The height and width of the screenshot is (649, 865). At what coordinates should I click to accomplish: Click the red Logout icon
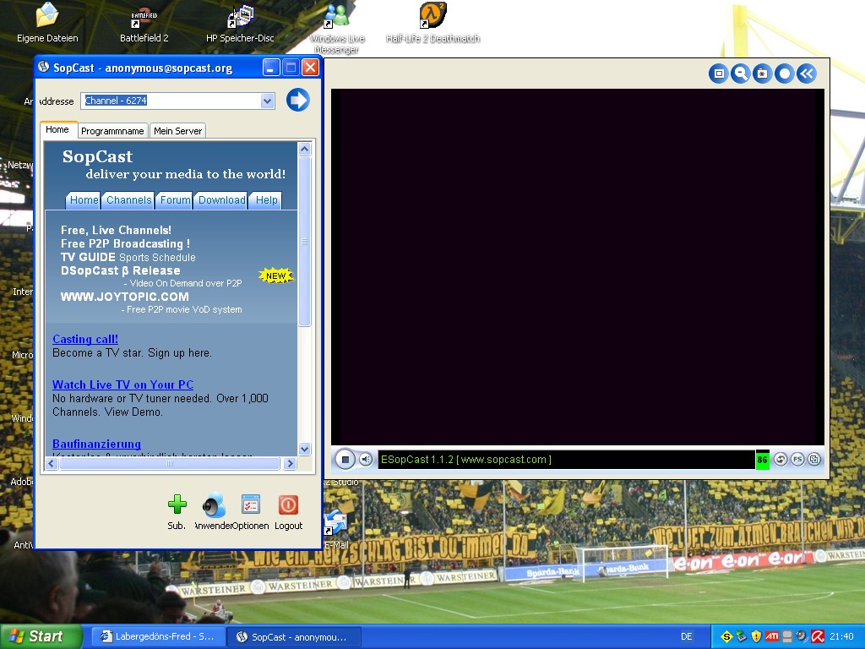pyautogui.click(x=288, y=505)
